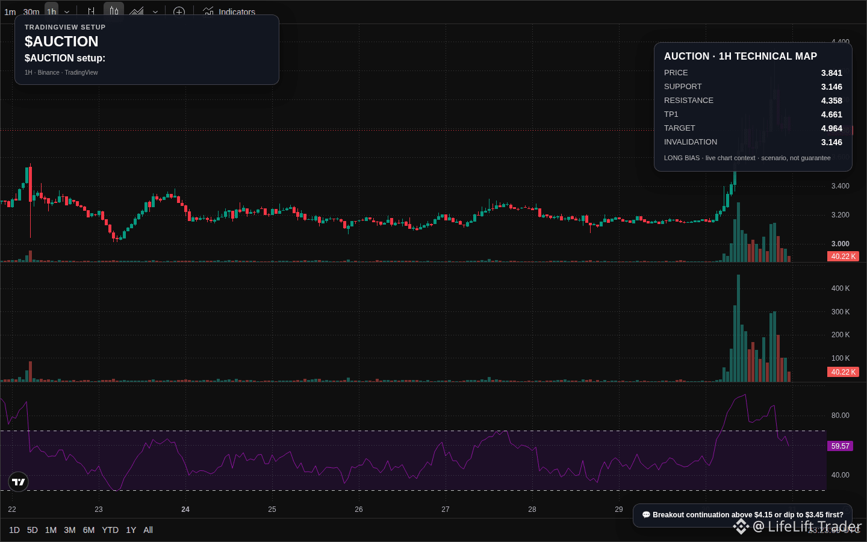Click the 40.22 K label in the volume pane
Image resolution: width=867 pixels, height=542 pixels.
(x=843, y=372)
